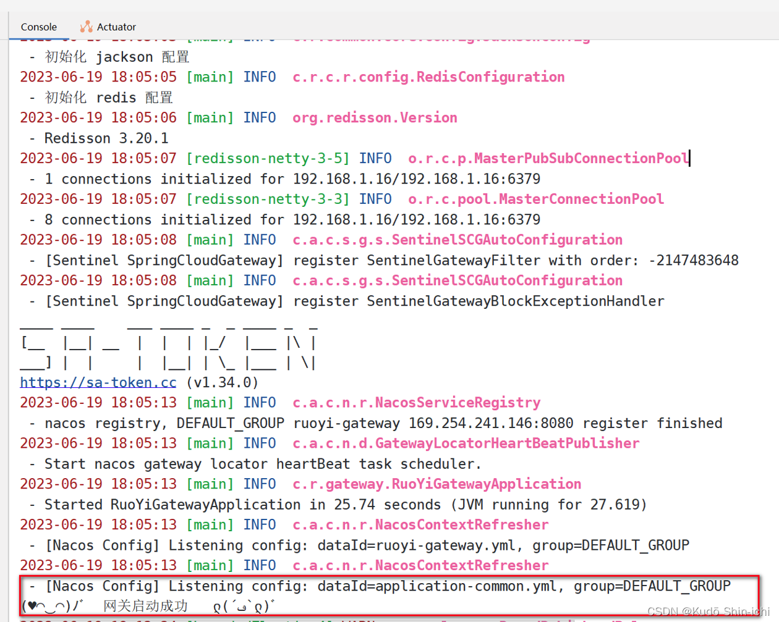Select the SentinelSCGAutoConfiguration logger text

pos(458,240)
